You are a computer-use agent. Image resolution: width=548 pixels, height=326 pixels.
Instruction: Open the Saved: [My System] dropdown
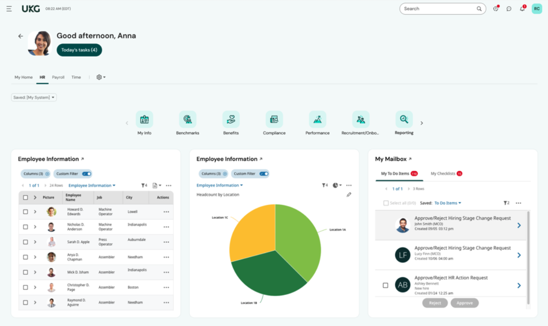click(x=34, y=97)
